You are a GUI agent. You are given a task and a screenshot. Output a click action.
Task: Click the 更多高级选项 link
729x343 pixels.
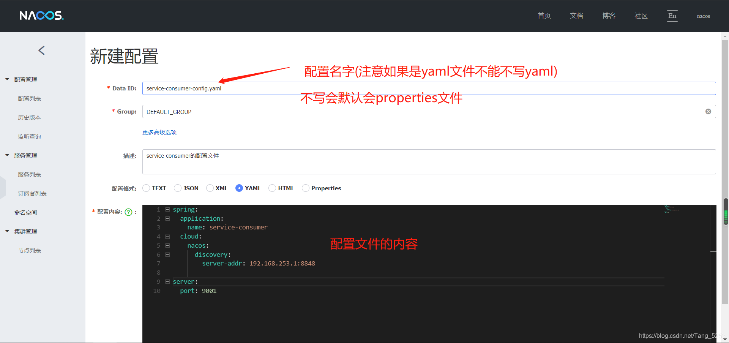(159, 132)
